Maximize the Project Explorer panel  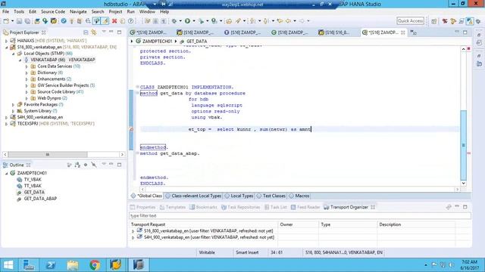coord(120,32)
